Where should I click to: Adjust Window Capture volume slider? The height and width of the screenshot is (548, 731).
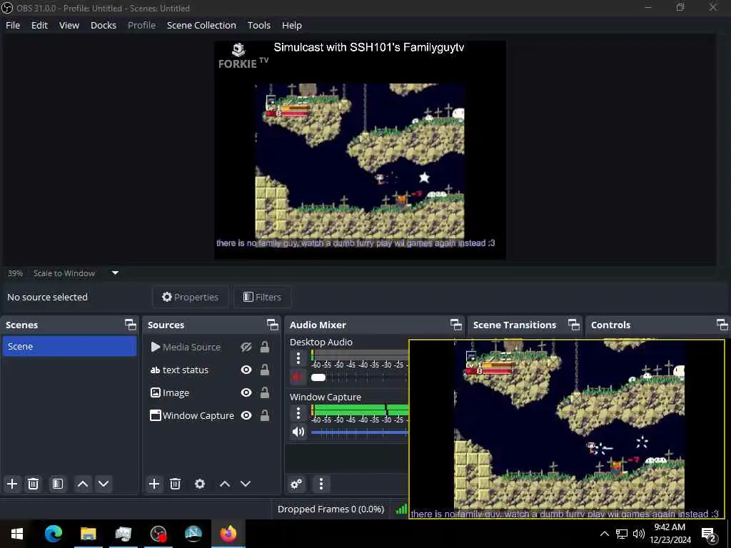pyautogui.click(x=359, y=432)
